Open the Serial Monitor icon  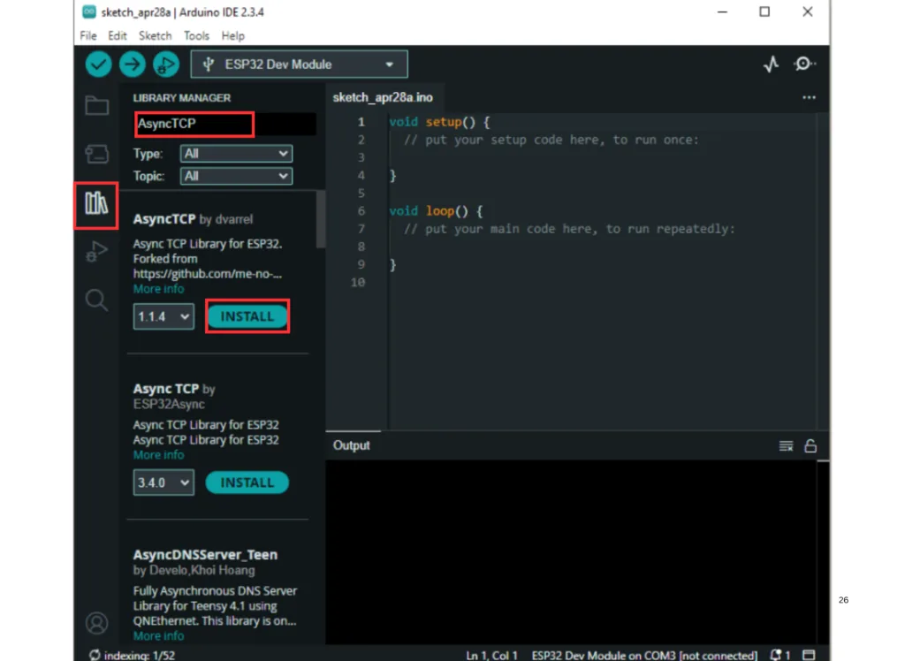pyautogui.click(x=804, y=65)
